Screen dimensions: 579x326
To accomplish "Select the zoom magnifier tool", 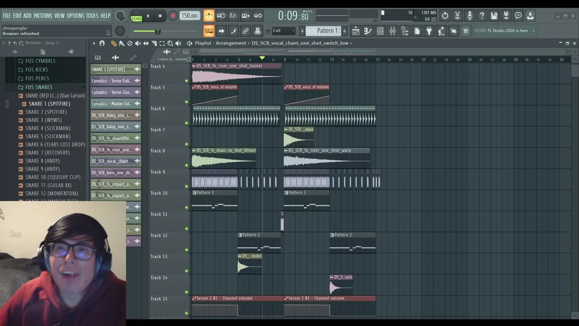I will pos(170,43).
